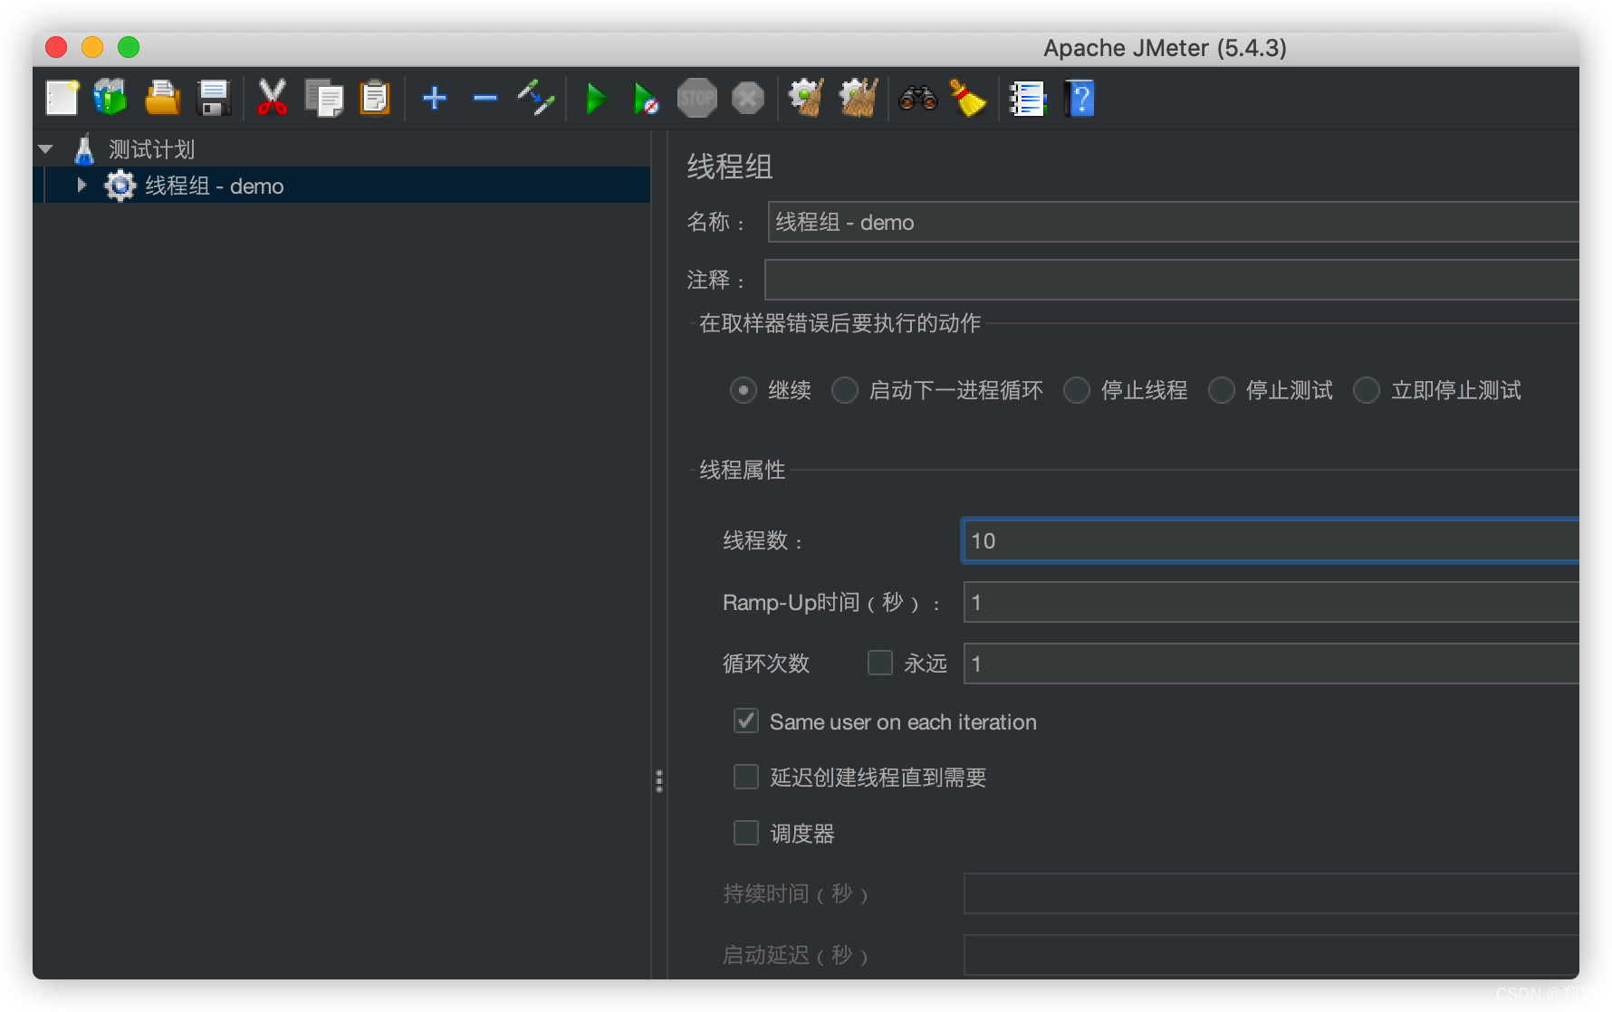The height and width of the screenshot is (1012, 1612).
Task: Enable 延迟创建线程直到需要 checkbox
Action: [745, 777]
